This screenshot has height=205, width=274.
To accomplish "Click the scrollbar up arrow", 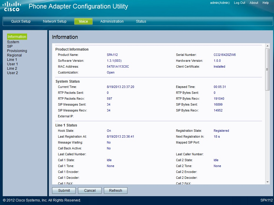I will [x=267, y=46].
